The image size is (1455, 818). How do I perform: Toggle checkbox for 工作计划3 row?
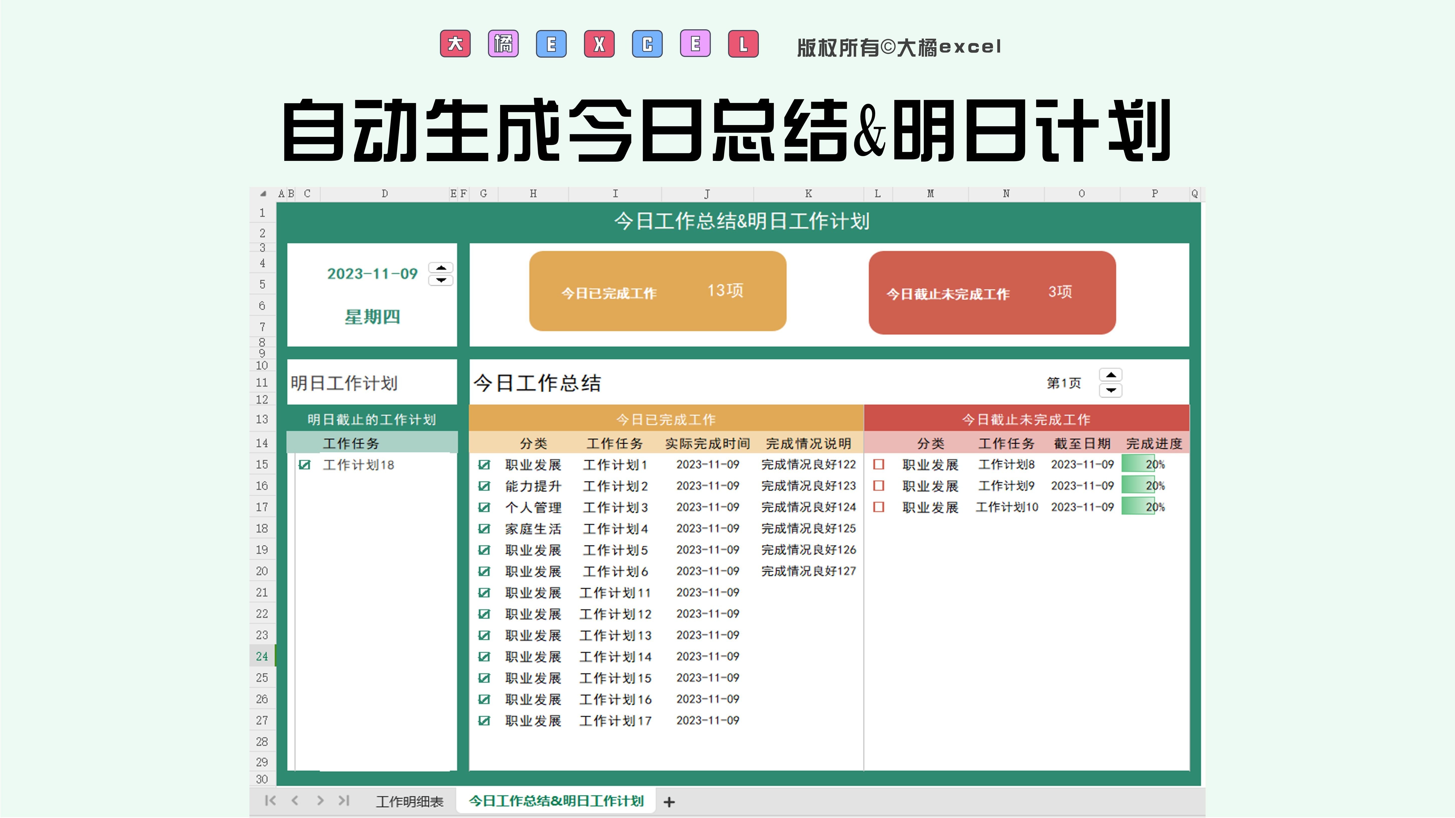pos(484,507)
